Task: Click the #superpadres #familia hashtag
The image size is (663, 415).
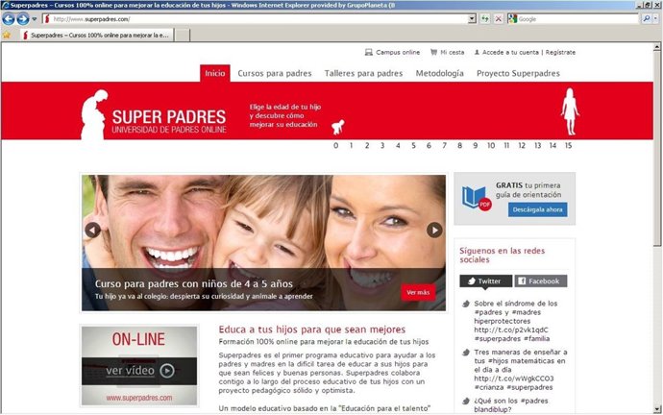Action: 511,339
